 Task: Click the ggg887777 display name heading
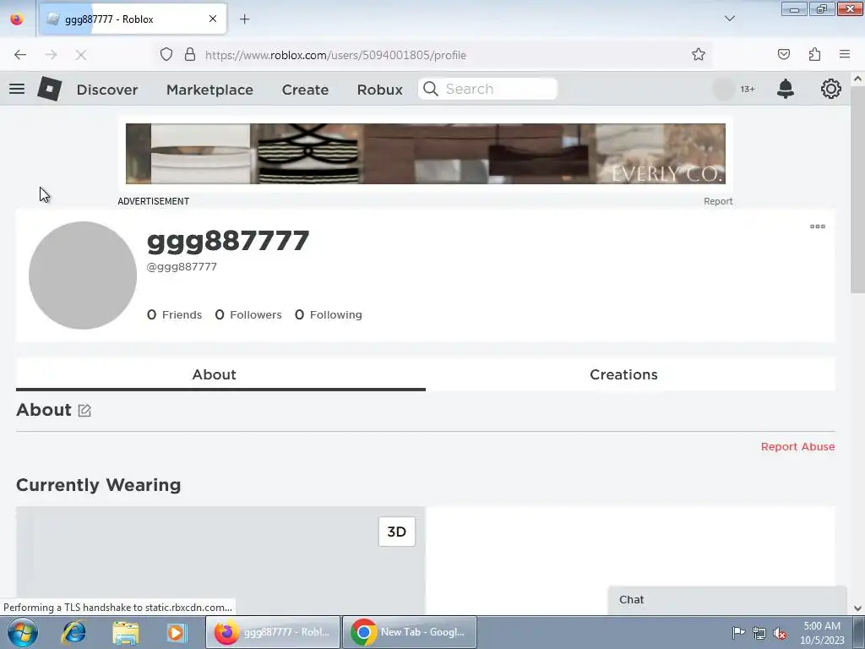pyautogui.click(x=228, y=241)
